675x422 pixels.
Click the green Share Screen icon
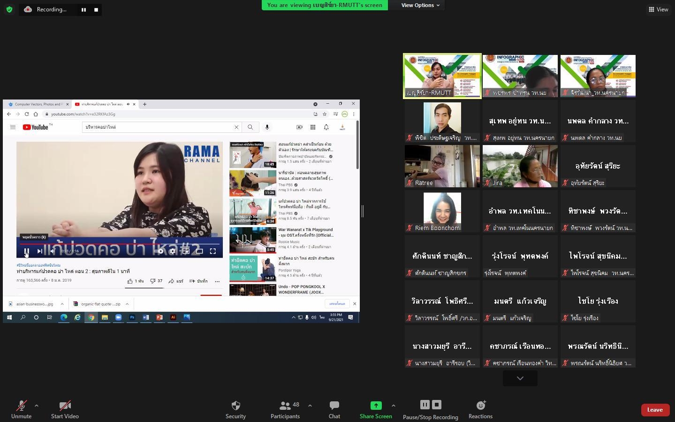coord(376,406)
